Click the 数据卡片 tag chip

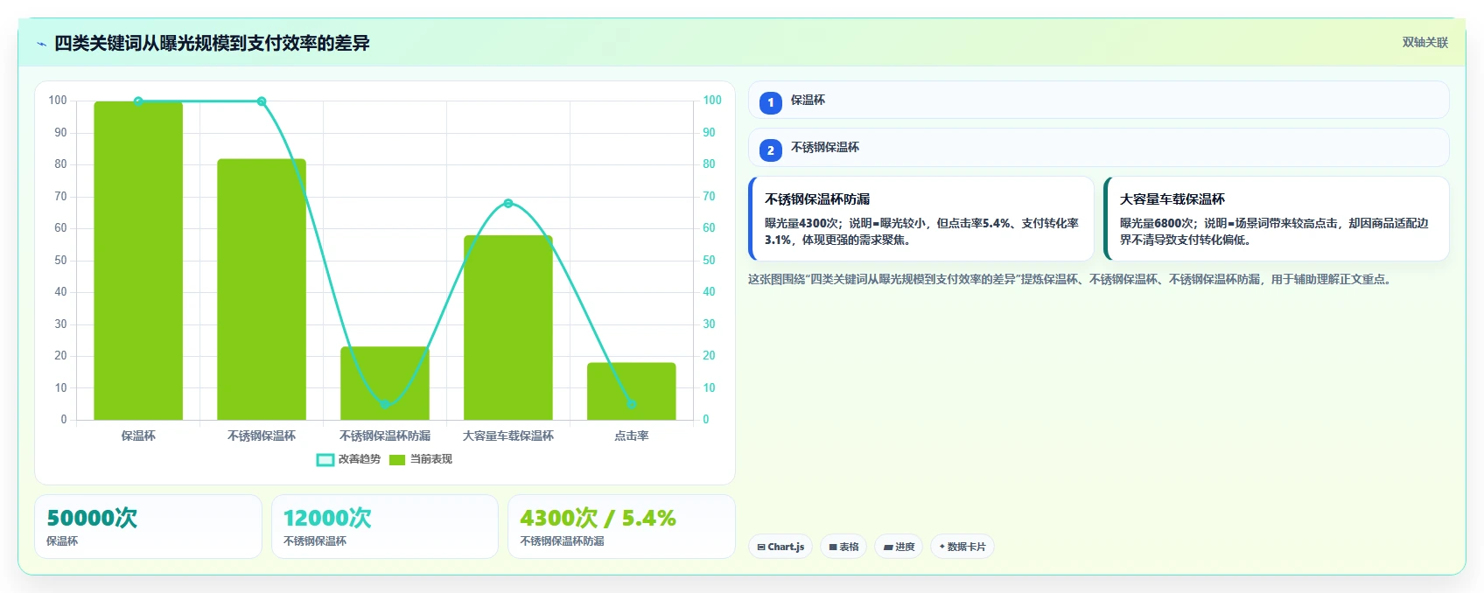tap(962, 547)
